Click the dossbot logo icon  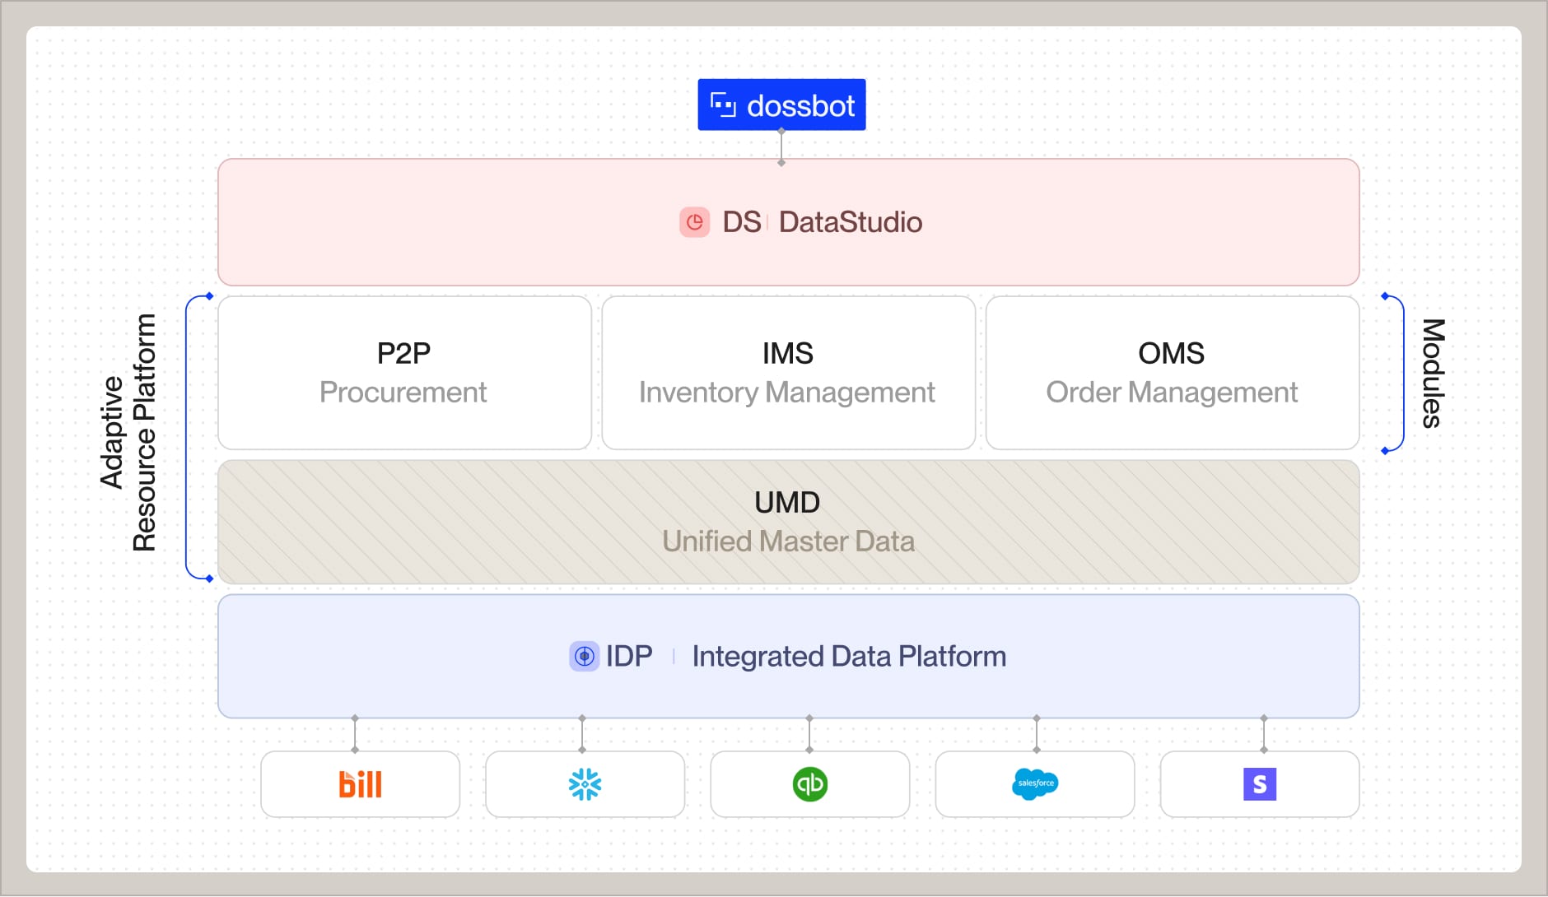pyautogui.click(x=725, y=105)
